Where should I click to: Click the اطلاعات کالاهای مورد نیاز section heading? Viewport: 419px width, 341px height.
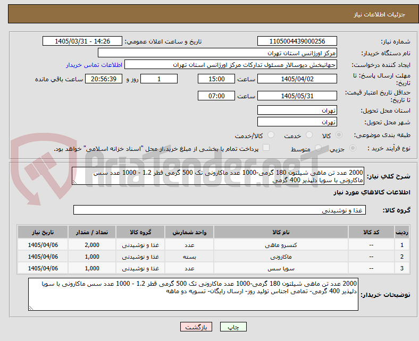[372, 192]
